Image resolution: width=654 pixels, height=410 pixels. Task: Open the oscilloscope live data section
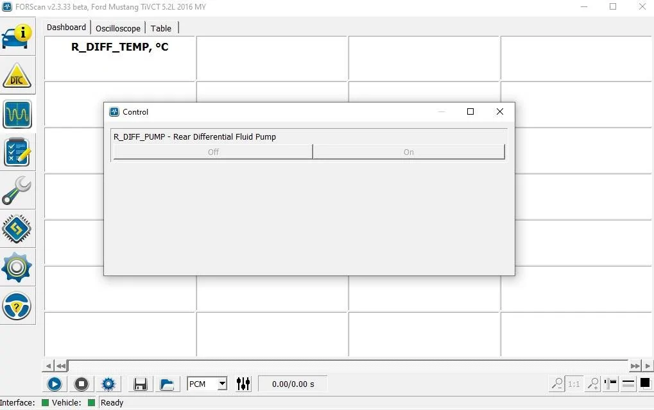17,114
